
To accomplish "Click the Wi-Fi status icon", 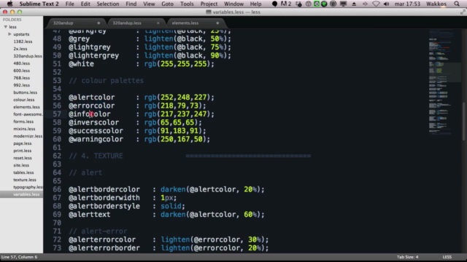I will click(377, 4).
